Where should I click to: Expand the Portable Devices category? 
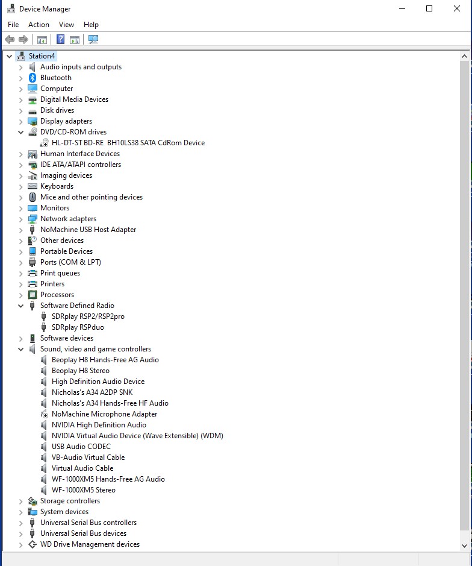(20, 252)
